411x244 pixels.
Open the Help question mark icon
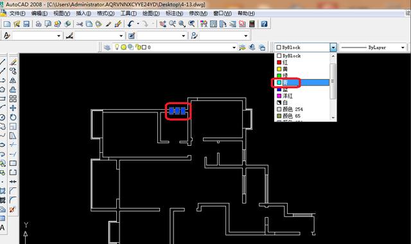coord(264,24)
